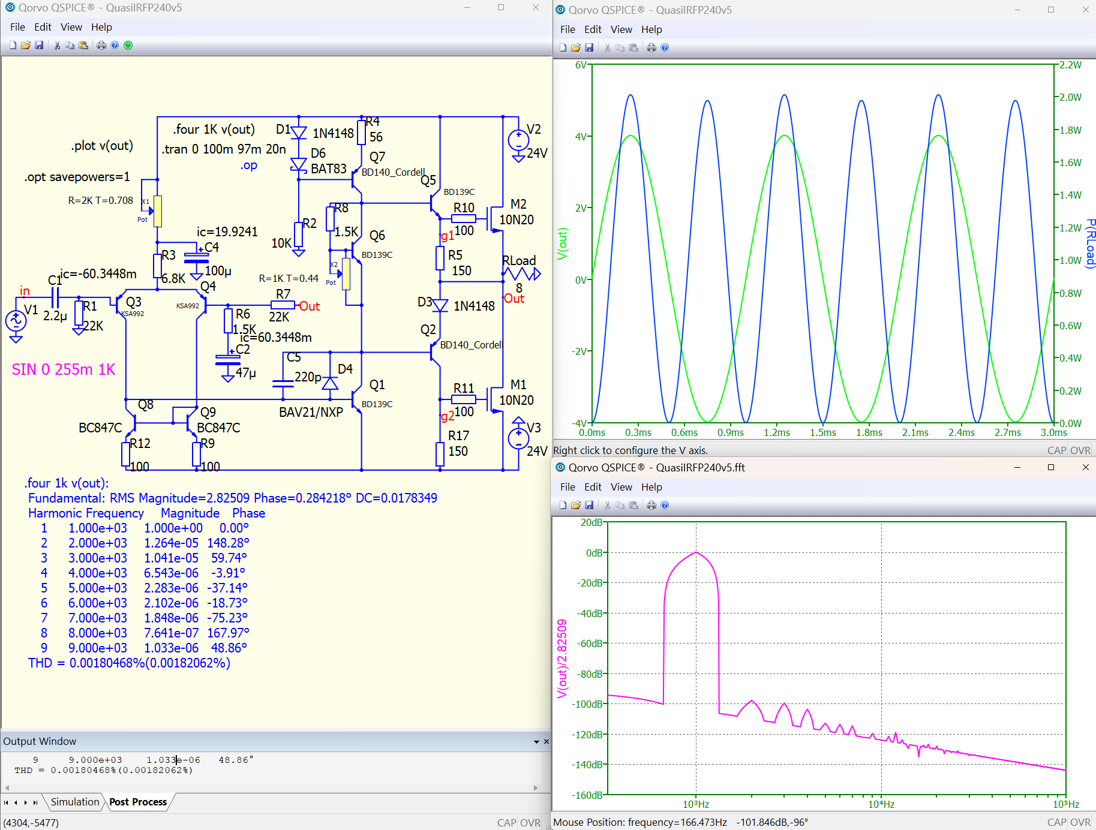Click New file icon in waveform window
The image size is (1096, 830).
(x=563, y=47)
